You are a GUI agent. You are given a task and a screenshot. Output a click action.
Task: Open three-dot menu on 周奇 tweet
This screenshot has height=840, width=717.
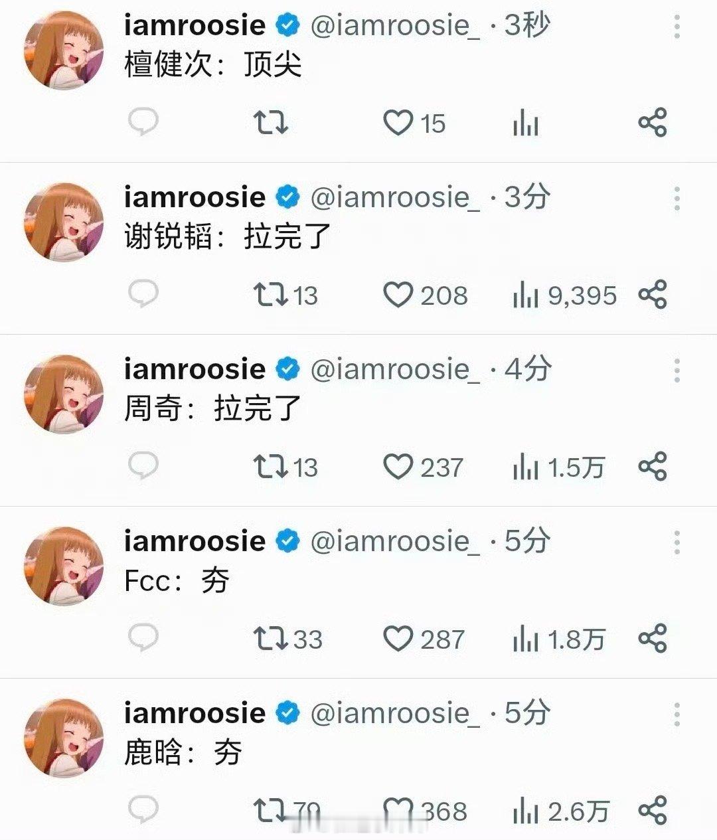[677, 371]
